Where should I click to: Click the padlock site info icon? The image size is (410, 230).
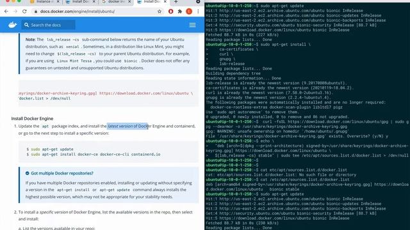pos(36,11)
